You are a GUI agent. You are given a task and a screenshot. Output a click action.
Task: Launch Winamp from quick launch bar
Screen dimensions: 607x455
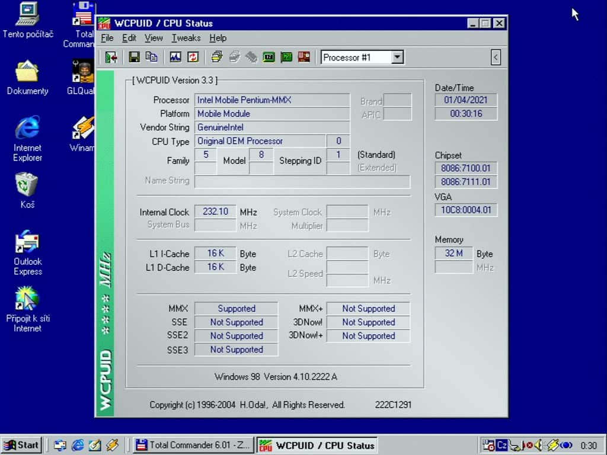pyautogui.click(x=112, y=446)
